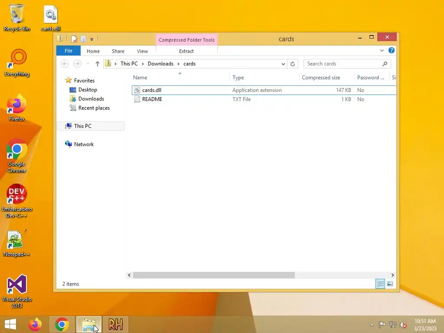This screenshot has height=333, width=444.
Task: Click the horizontal scrollbar left arrow
Action: coord(129,275)
